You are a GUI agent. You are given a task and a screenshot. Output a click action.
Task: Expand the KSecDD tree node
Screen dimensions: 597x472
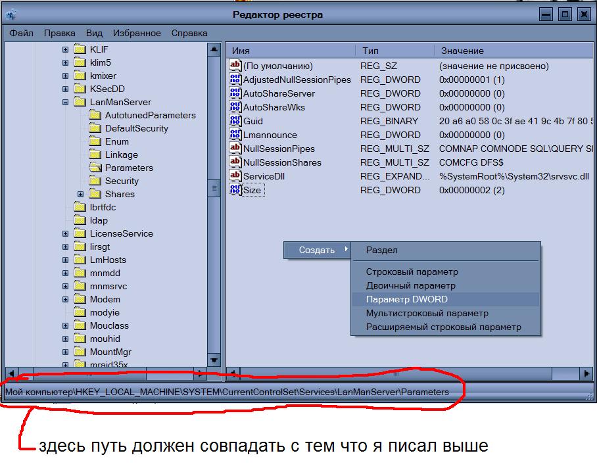coord(65,89)
